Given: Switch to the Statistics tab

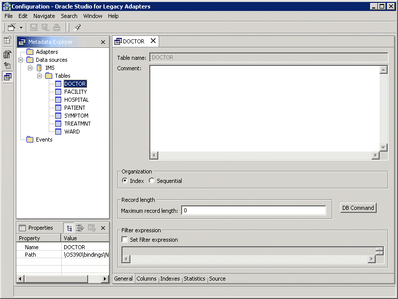Looking at the screenshot, I should (x=195, y=279).
